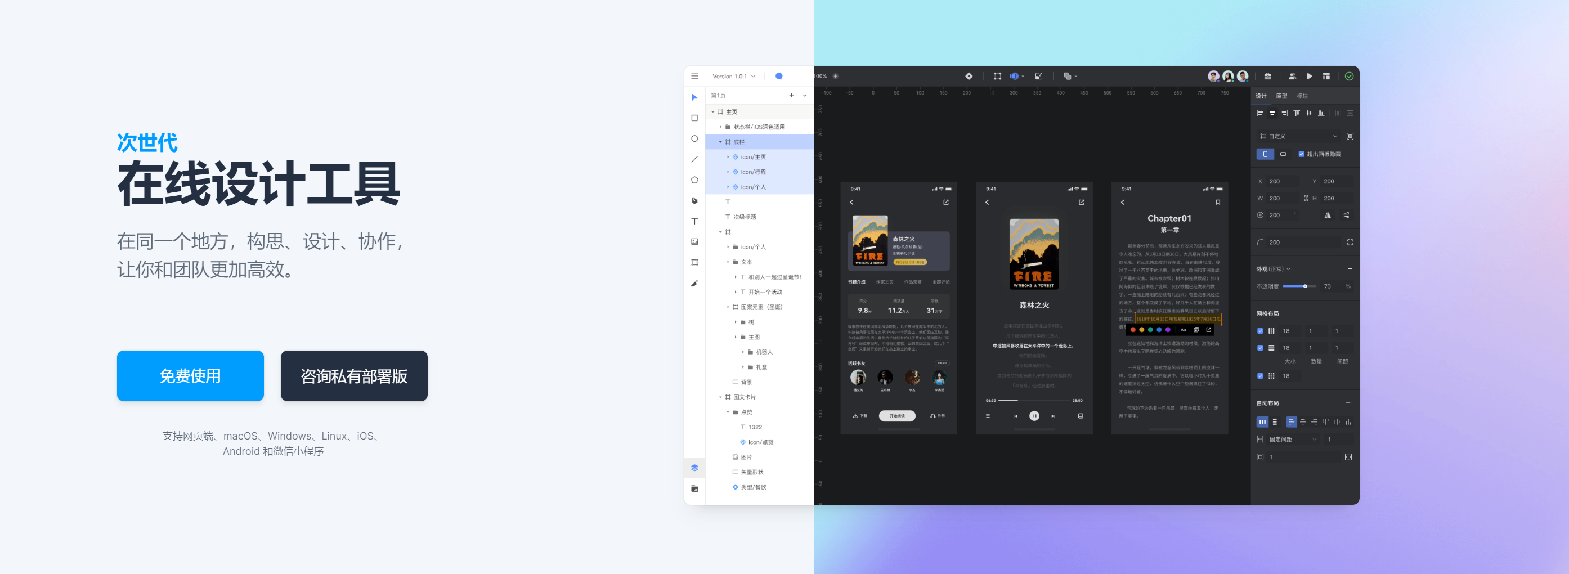1569x574 pixels.
Task: Toggle the square grid checkbox
Action: click(x=1260, y=376)
